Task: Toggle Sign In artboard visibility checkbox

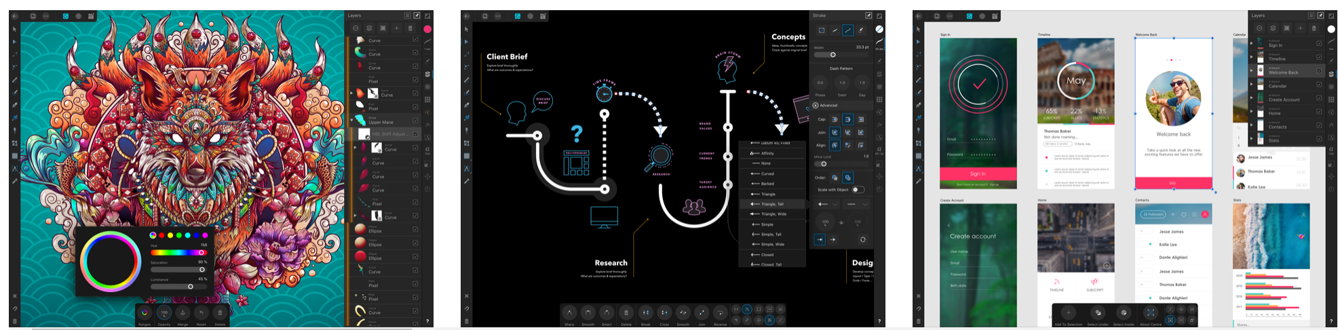Action: pyautogui.click(x=1319, y=43)
